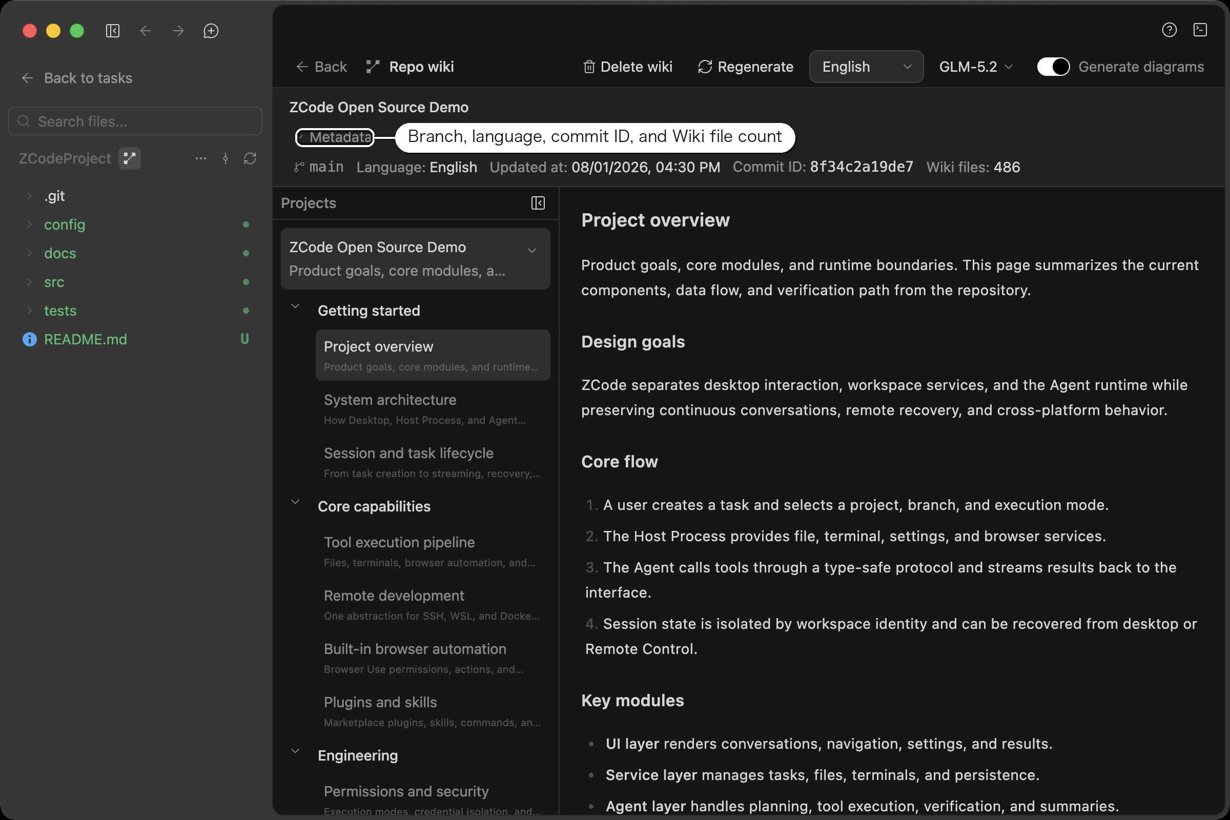Collapse the ZCode Open Source Demo project card
Viewport: 1230px width, 820px height.
[532, 251]
